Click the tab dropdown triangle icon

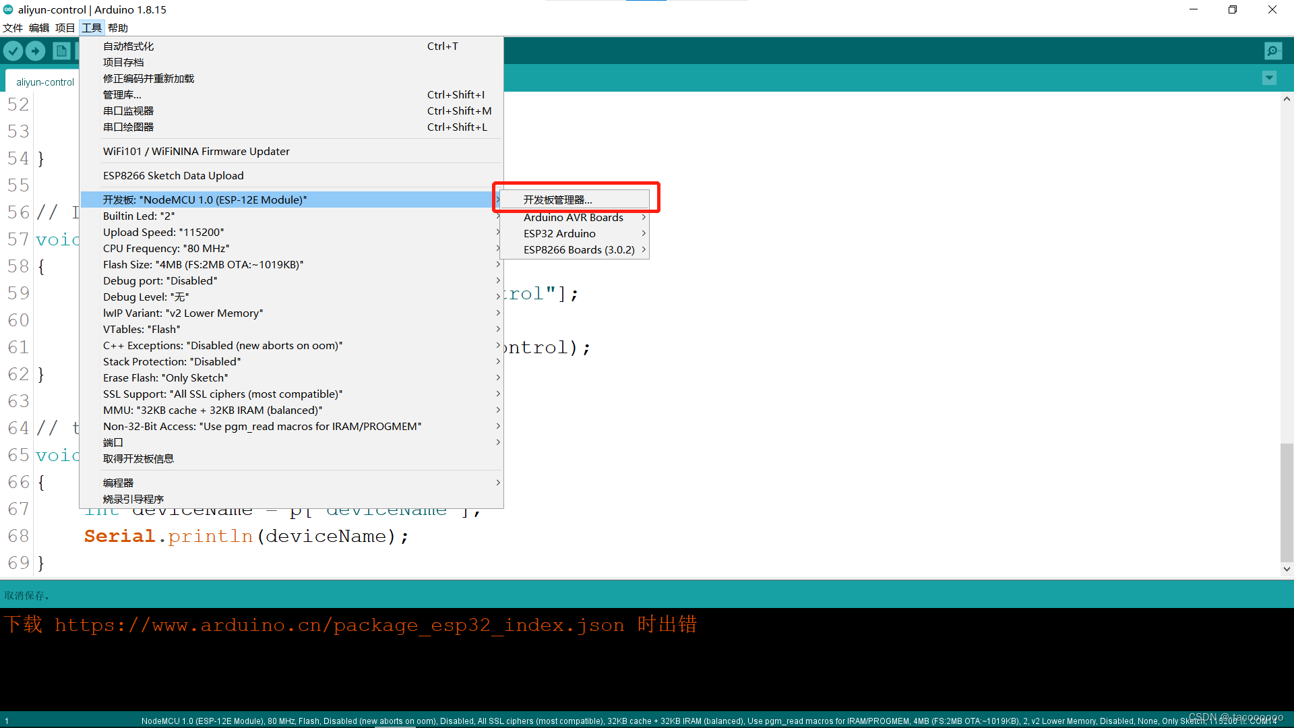[1269, 78]
